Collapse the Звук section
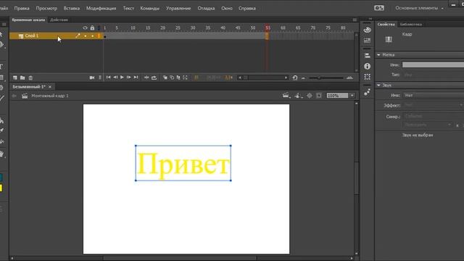The width and height of the screenshot is (464, 261). pyautogui.click(x=378, y=86)
